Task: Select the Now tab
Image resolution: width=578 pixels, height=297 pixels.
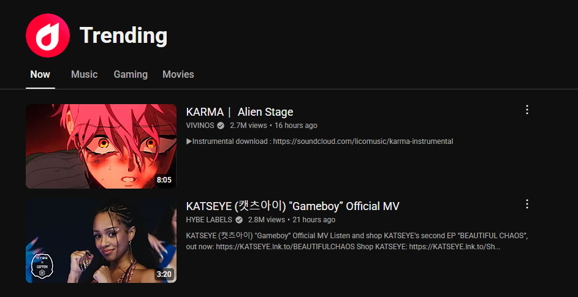Action: [40, 75]
